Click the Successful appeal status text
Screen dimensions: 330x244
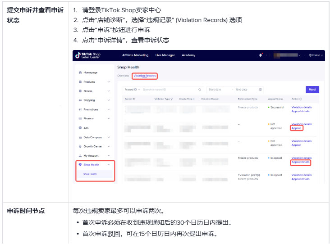click(x=277, y=107)
